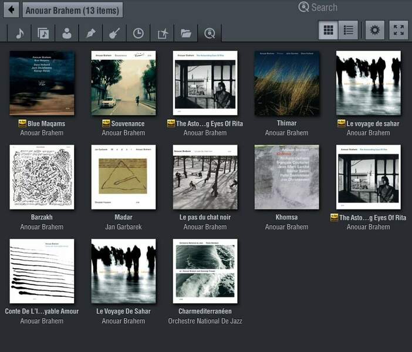The width and height of the screenshot is (412, 352).
Task: Select the Thimar album title
Action: click(x=286, y=123)
